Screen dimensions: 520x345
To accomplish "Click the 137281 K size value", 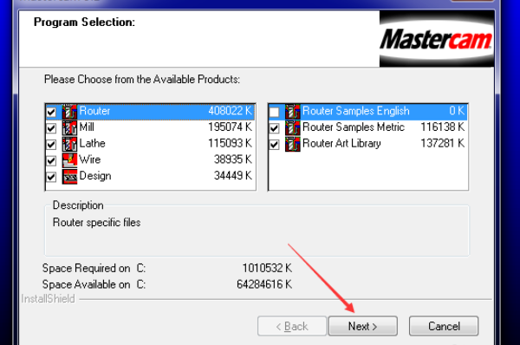I will [x=442, y=143].
